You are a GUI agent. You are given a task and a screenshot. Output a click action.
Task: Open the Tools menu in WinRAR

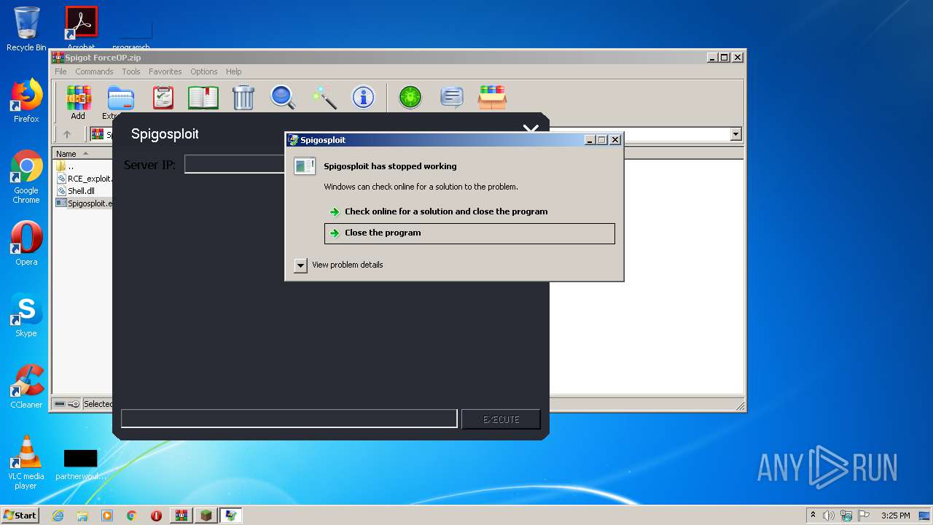click(131, 71)
